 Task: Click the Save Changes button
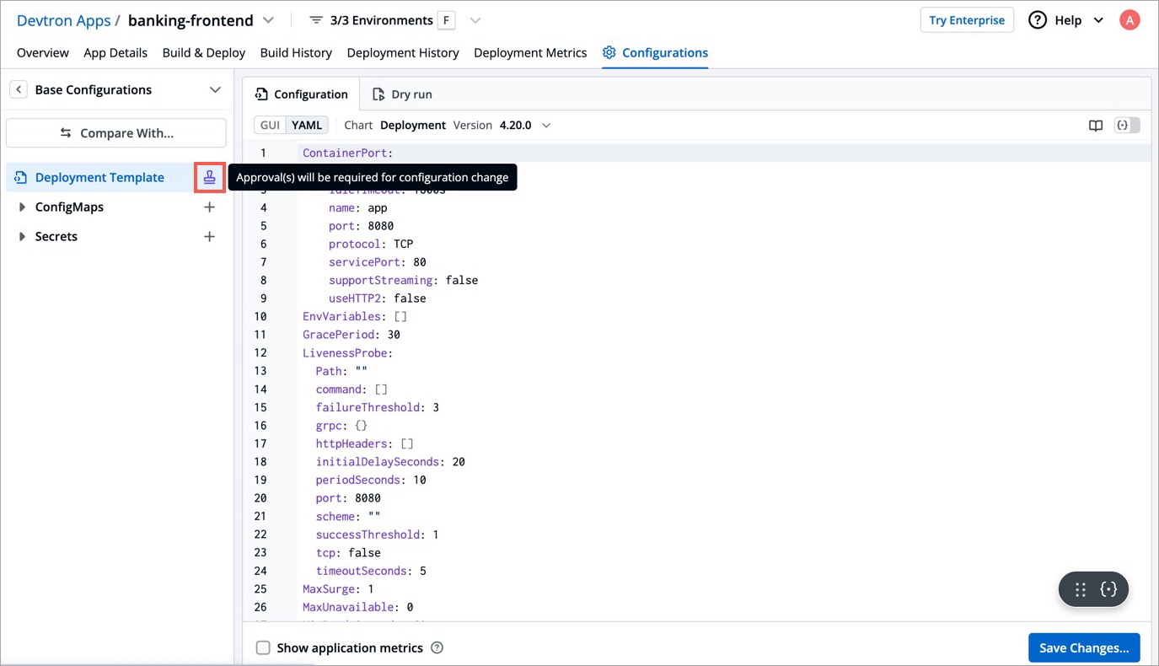[x=1083, y=647]
